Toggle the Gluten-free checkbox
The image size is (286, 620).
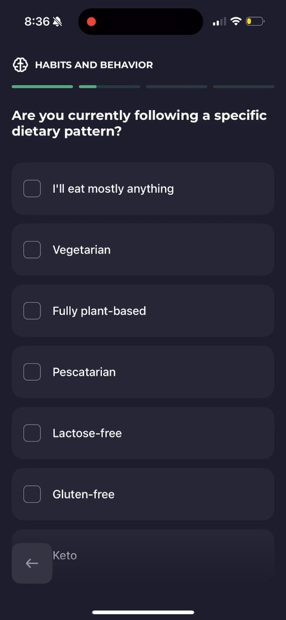[32, 494]
